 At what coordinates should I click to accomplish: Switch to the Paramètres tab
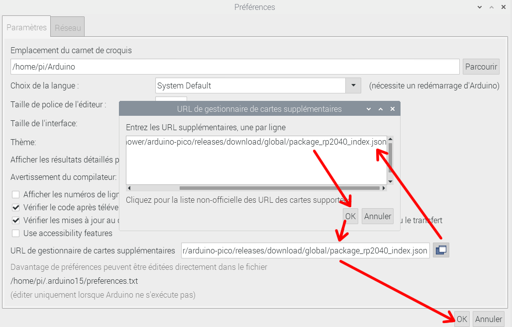tap(26, 27)
